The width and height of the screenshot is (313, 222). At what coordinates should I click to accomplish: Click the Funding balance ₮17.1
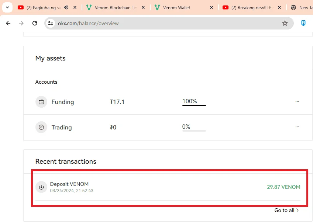[x=117, y=102]
